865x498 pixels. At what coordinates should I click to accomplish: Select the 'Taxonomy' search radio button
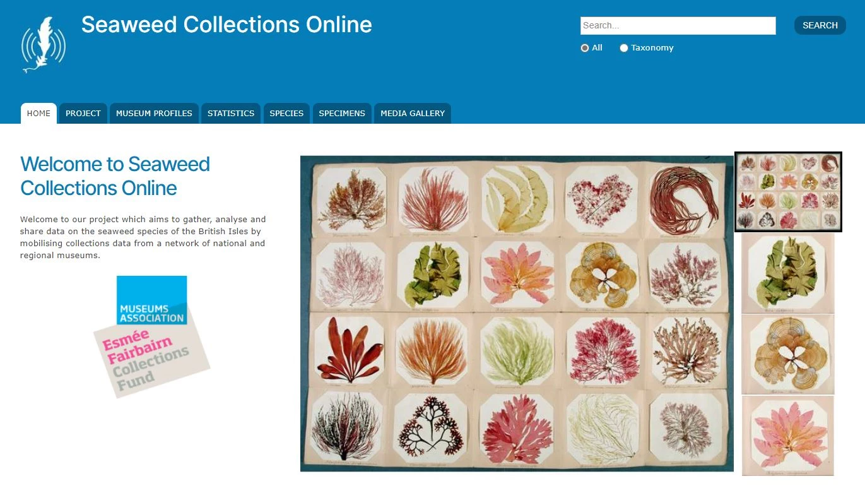[624, 48]
